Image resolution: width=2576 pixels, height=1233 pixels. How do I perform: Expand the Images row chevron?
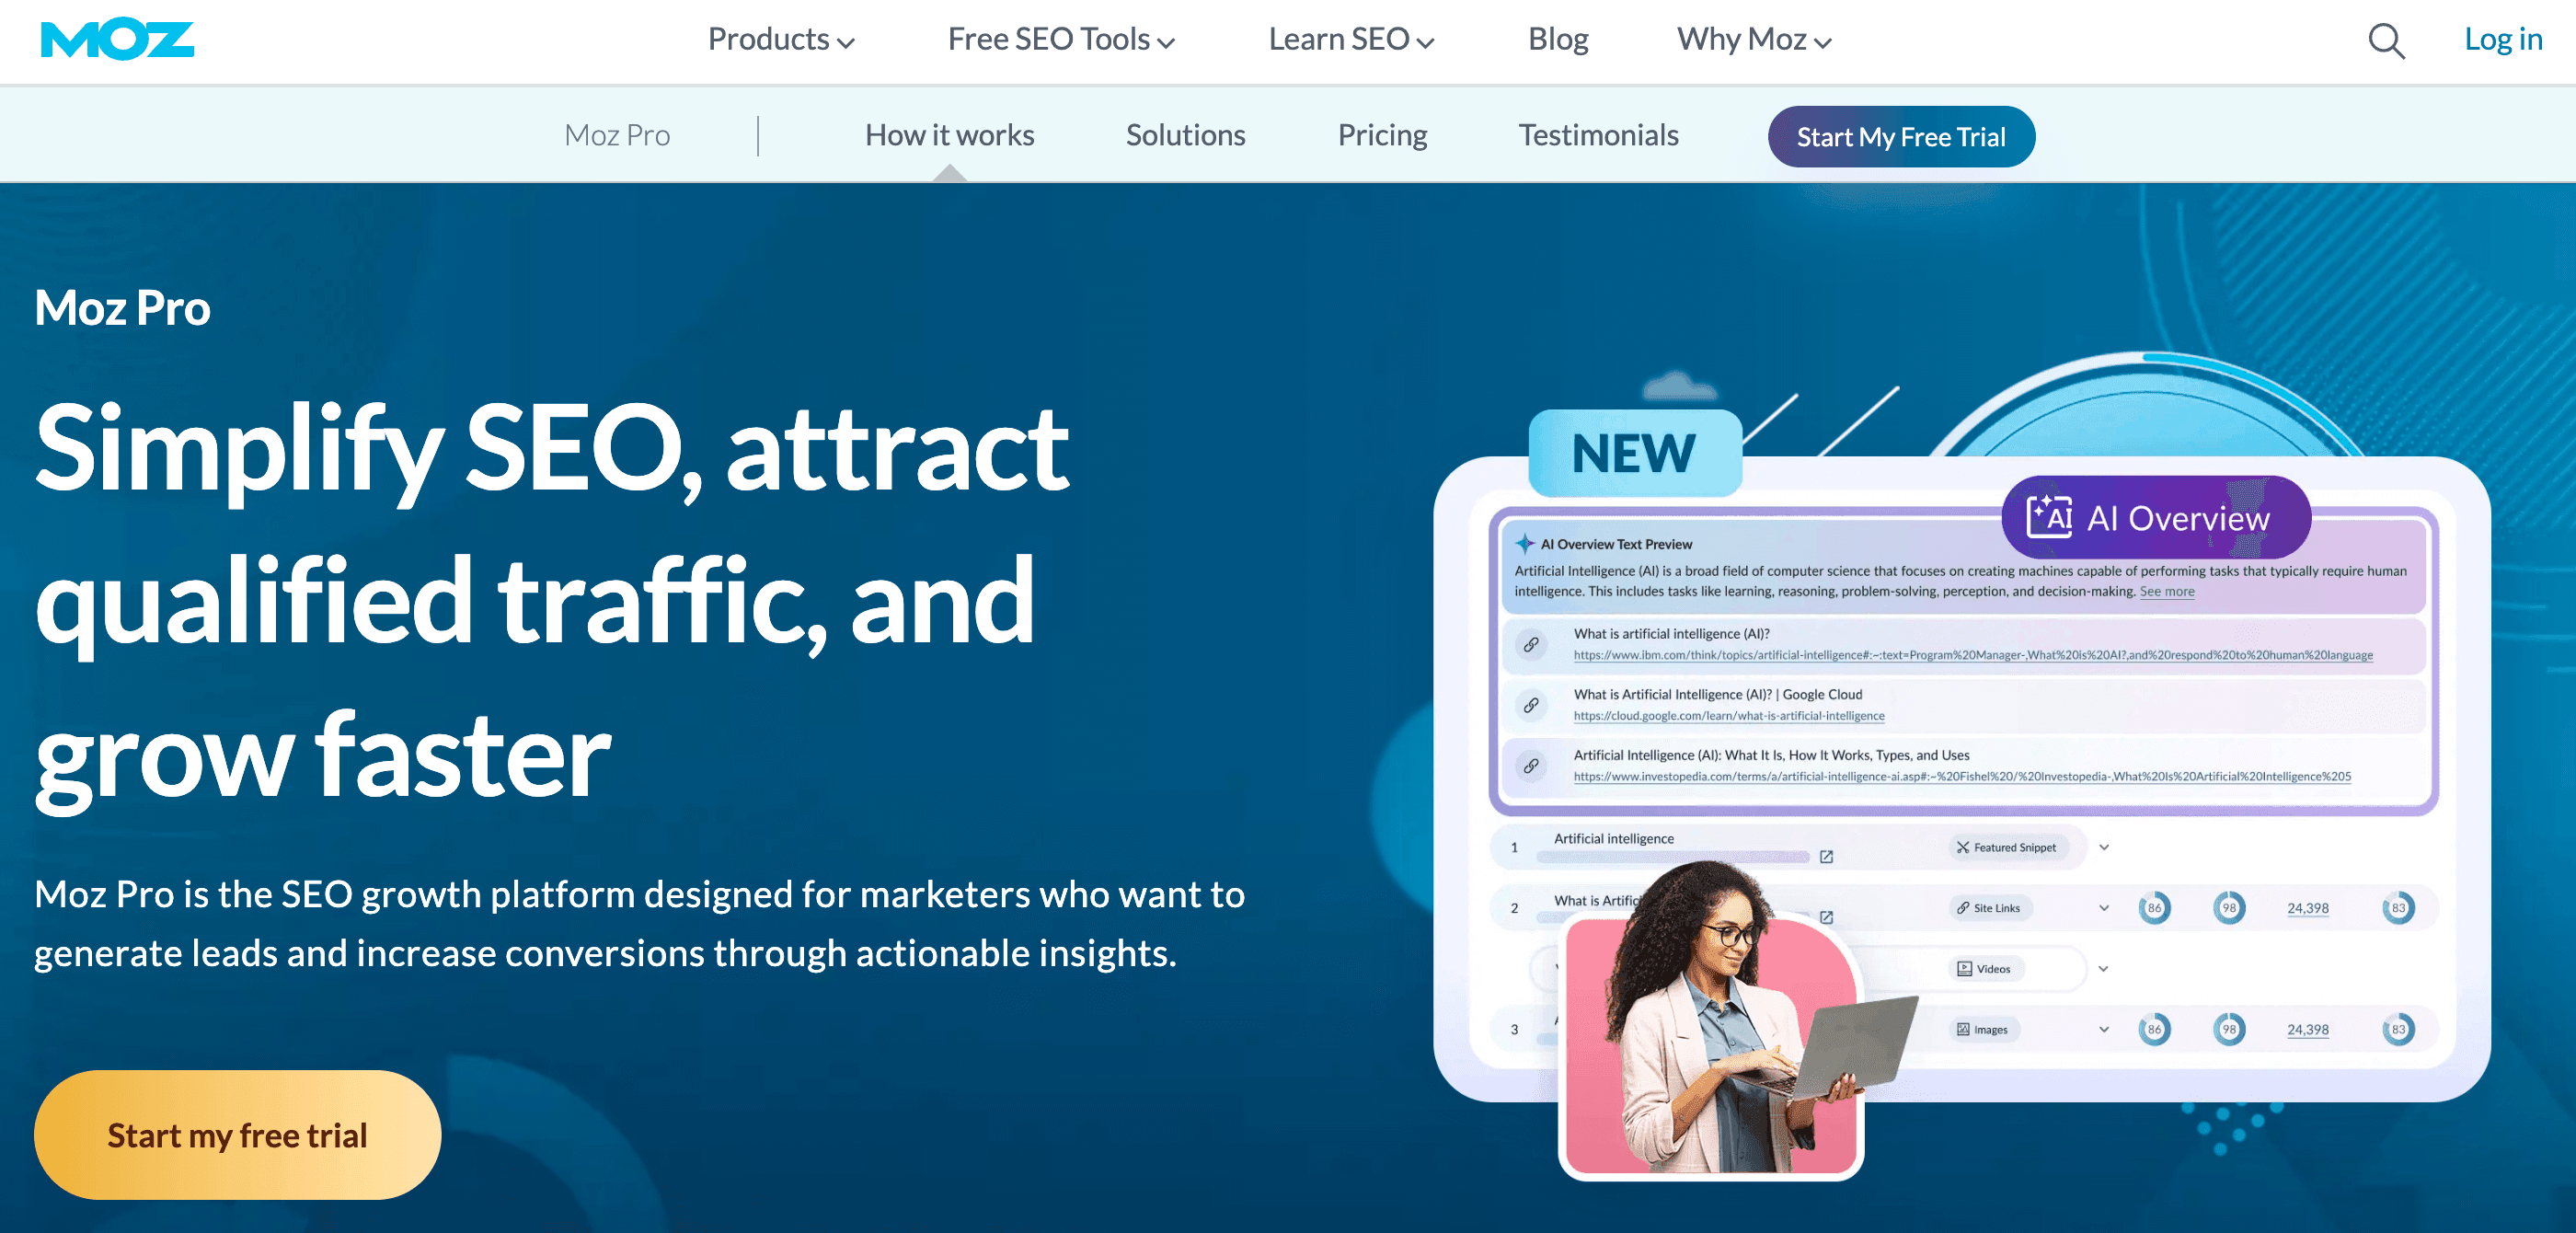2104,1029
